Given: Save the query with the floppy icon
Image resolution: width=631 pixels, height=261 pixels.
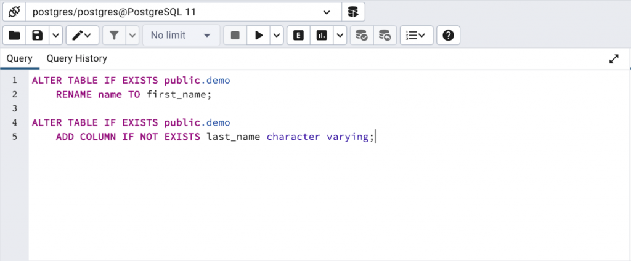Looking at the screenshot, I should 38,36.
